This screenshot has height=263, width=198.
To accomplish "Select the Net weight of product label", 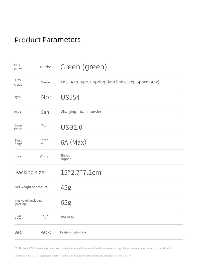I will click(x=31, y=187).
